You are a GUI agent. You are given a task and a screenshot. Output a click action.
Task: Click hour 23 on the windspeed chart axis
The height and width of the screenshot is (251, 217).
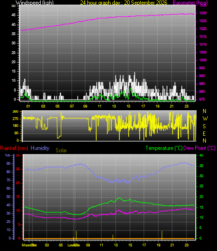pyautogui.click(x=186, y=106)
